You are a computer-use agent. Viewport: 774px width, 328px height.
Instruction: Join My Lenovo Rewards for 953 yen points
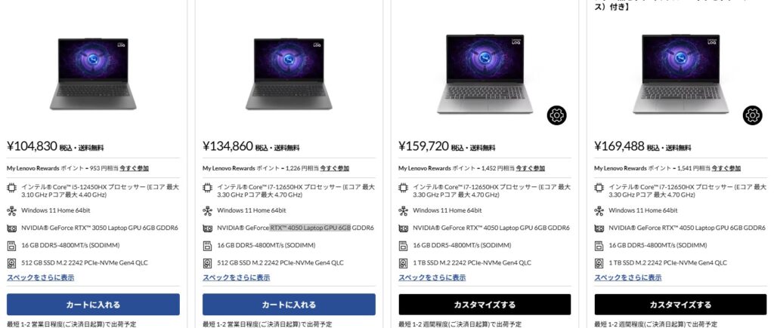point(136,168)
